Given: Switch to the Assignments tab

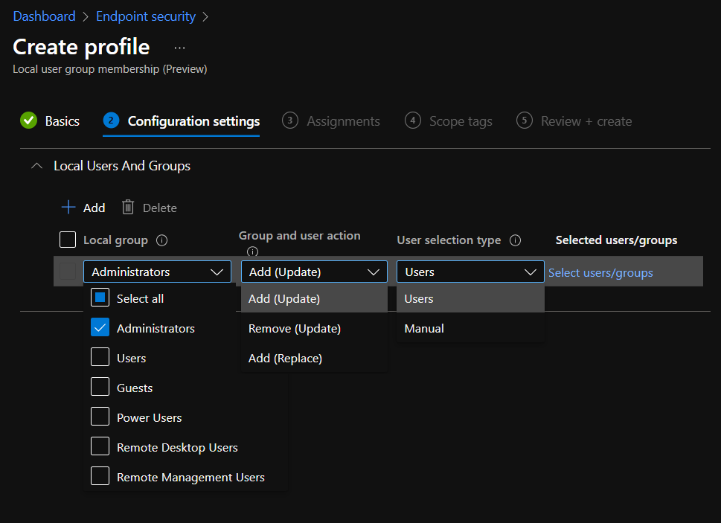Looking at the screenshot, I should [x=343, y=121].
